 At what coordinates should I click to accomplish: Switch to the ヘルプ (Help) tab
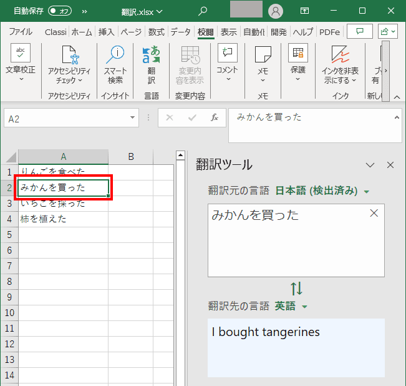[303, 32]
